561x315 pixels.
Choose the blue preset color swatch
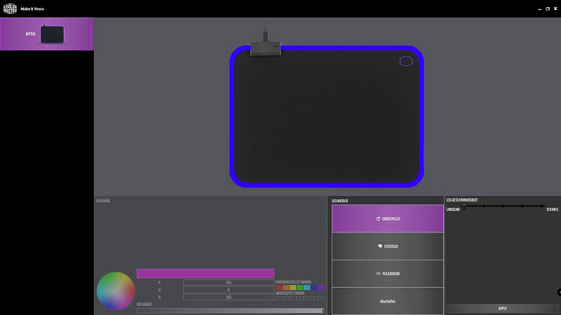[x=313, y=288]
